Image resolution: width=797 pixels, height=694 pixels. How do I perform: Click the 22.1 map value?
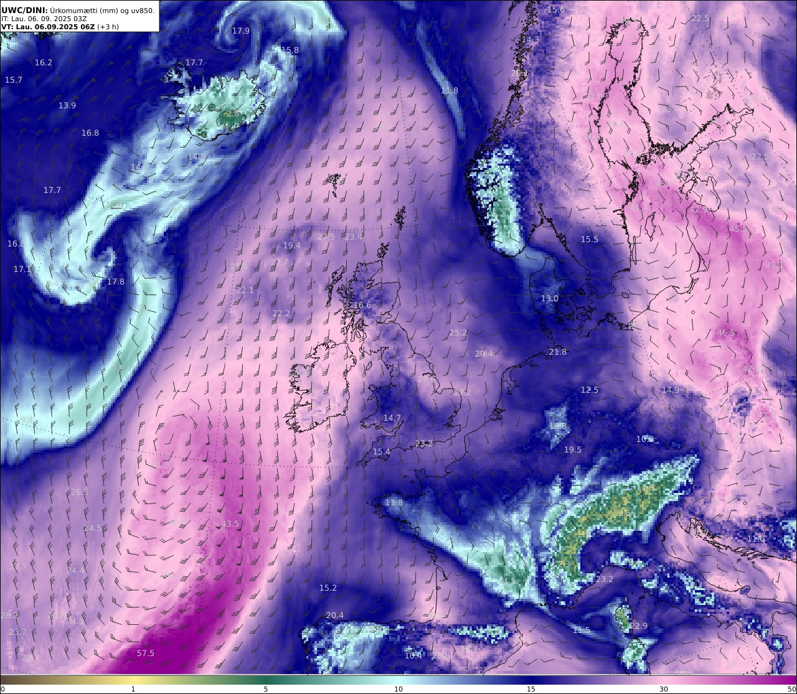(x=245, y=290)
